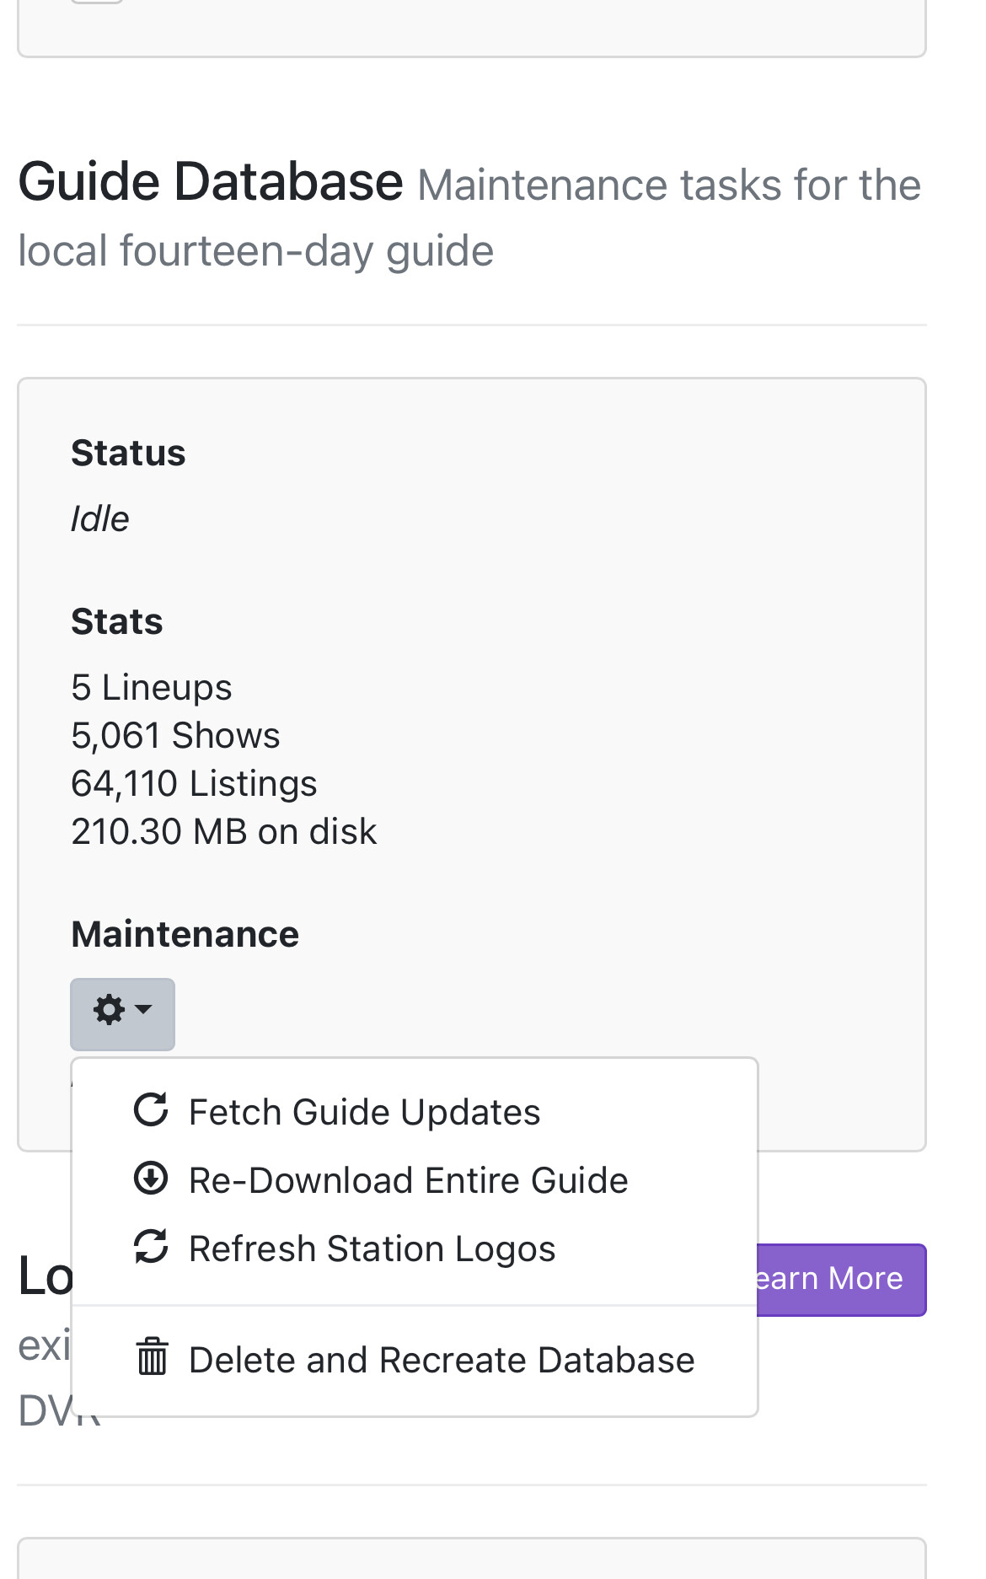Click the 210.30 MB on disk text
Image resolution: width=986 pixels, height=1579 pixels.
pyautogui.click(x=224, y=831)
